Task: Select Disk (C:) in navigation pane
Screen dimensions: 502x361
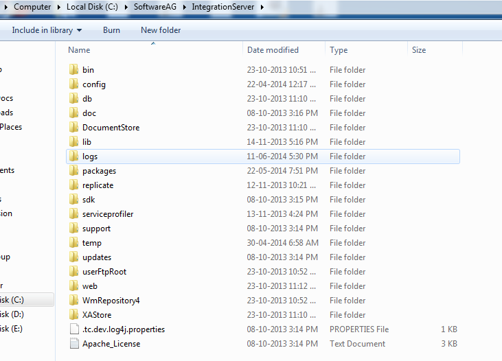Action: (12, 300)
